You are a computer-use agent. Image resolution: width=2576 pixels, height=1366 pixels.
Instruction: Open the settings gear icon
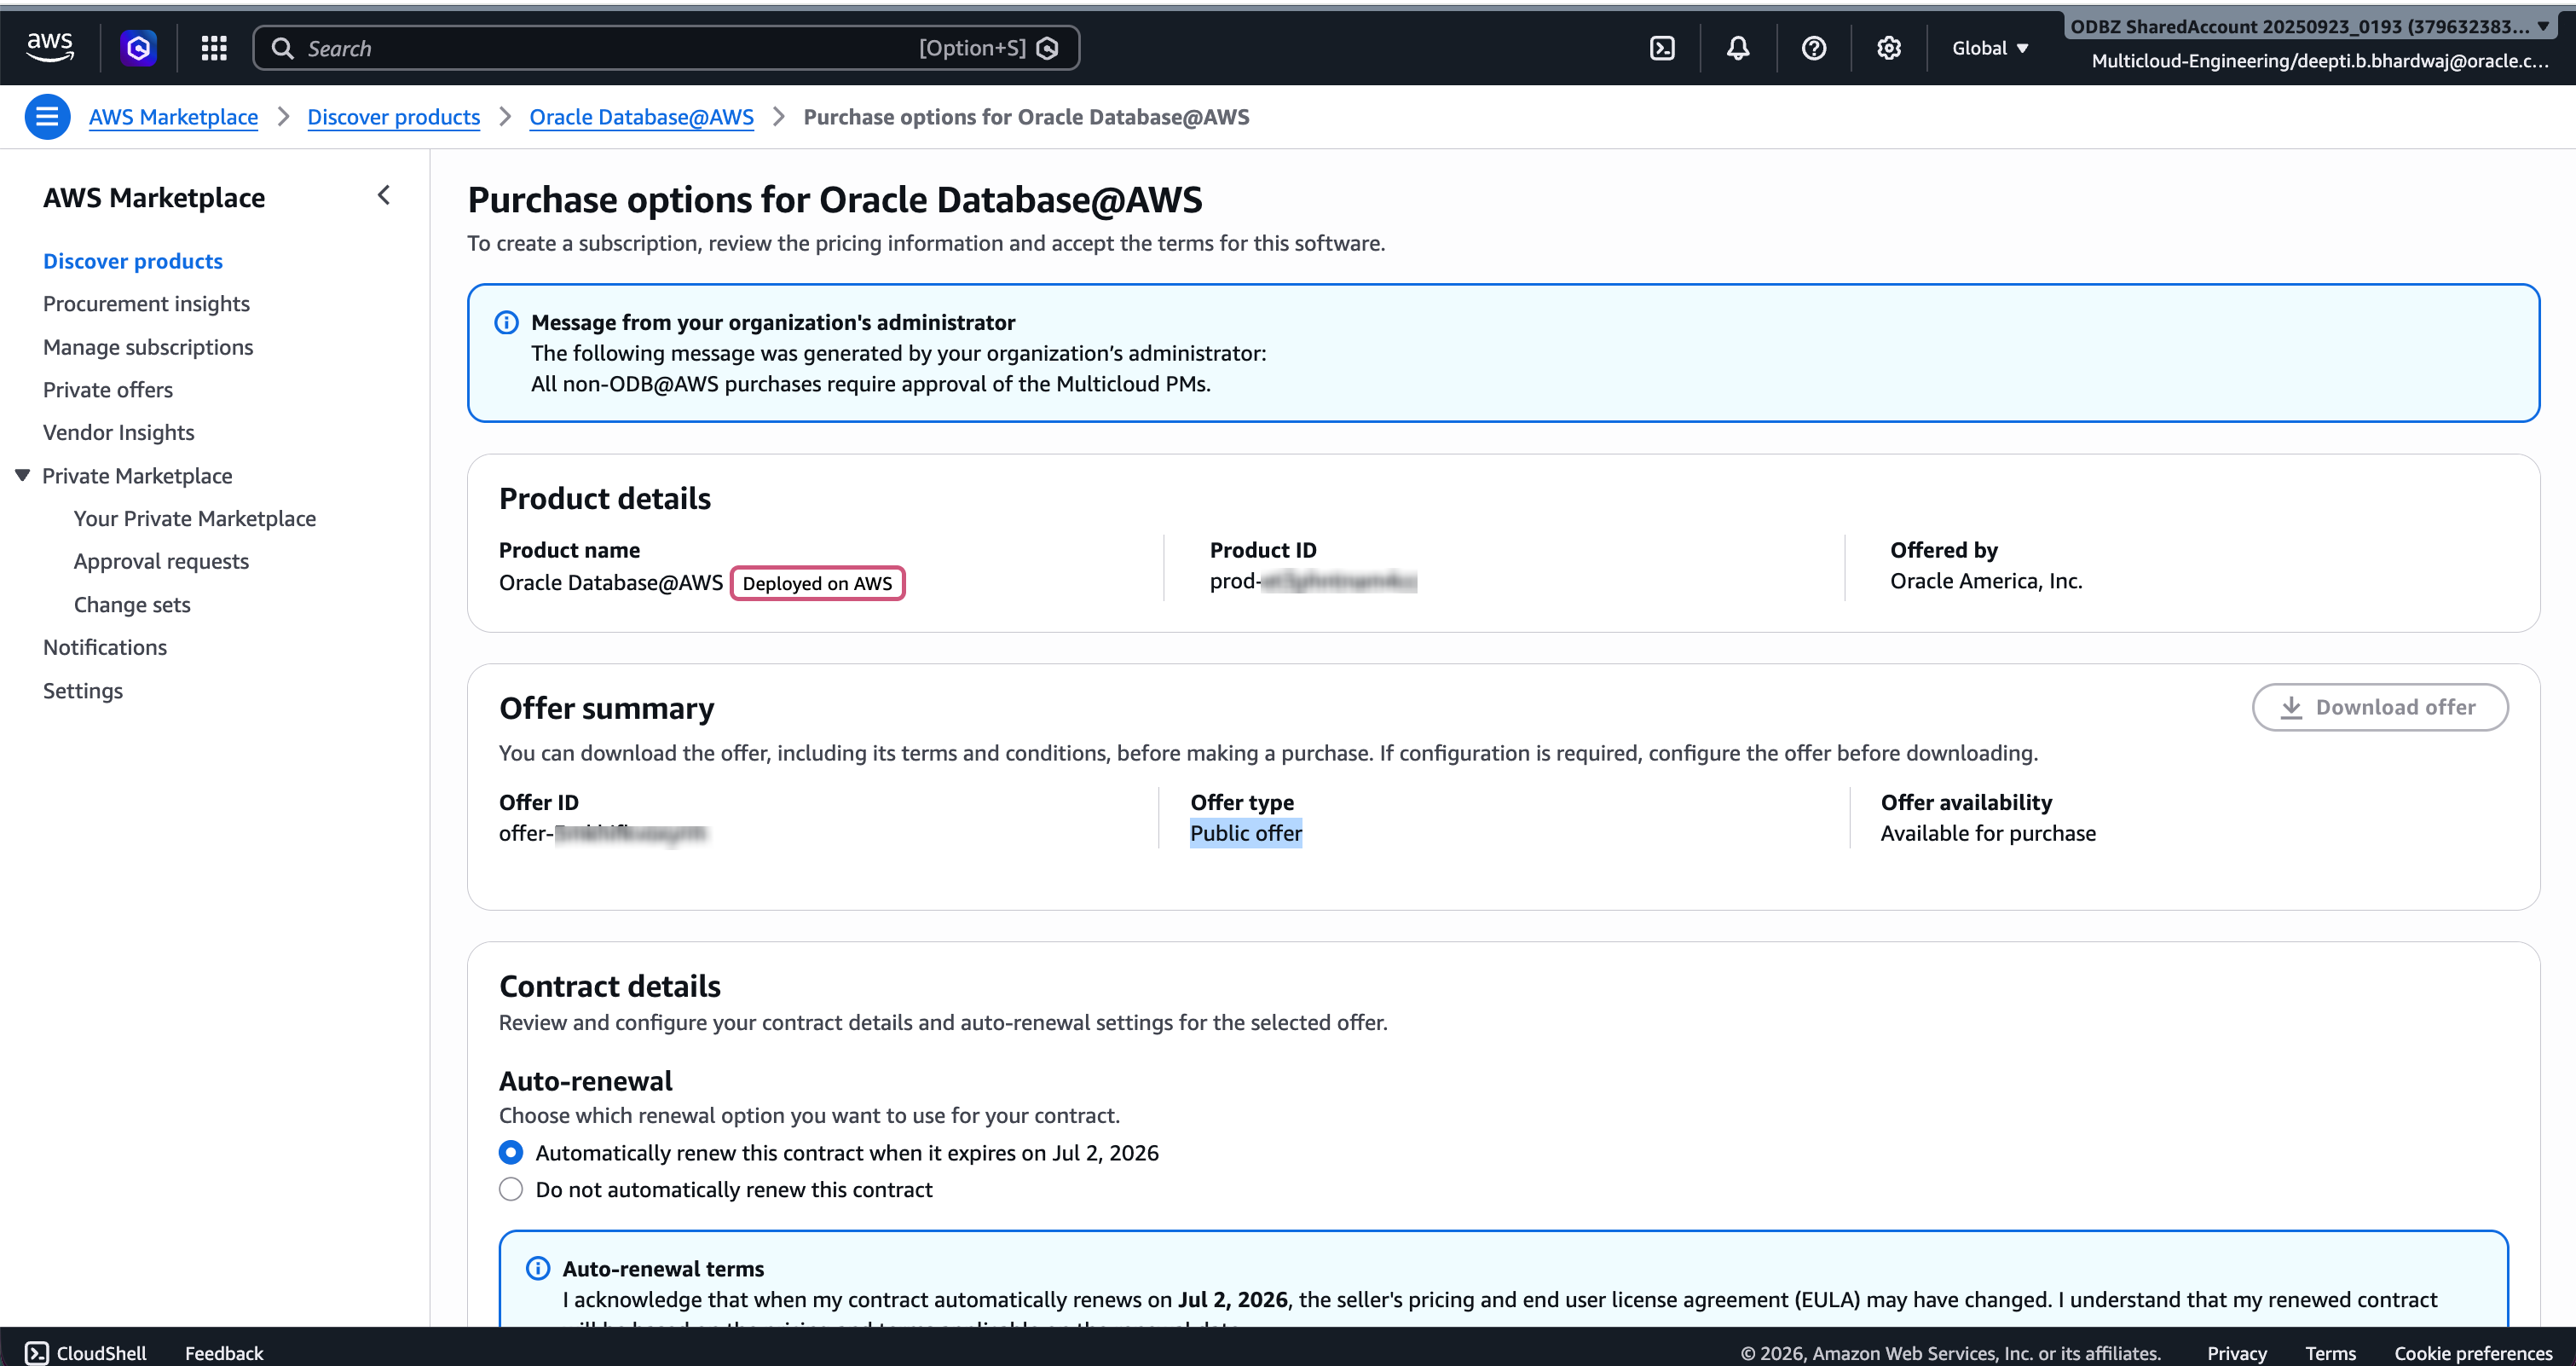tap(1888, 48)
